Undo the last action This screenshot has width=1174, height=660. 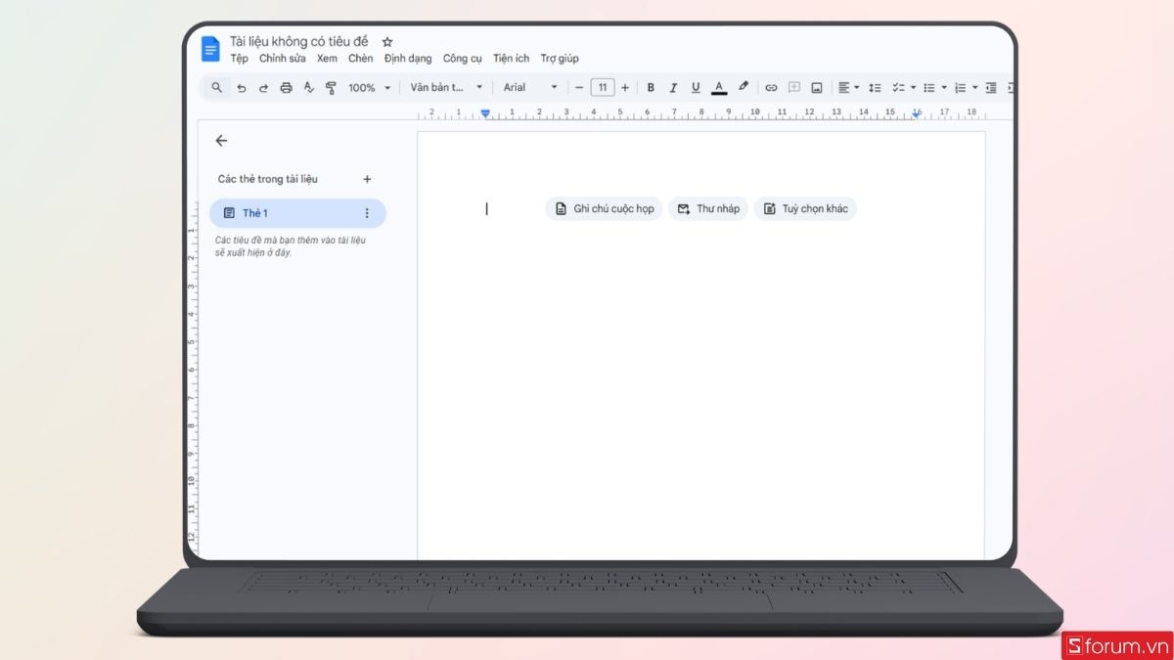tap(241, 88)
